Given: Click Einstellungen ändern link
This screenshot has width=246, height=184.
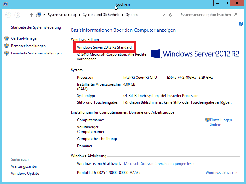Looking at the screenshot, I should click(221, 122).
